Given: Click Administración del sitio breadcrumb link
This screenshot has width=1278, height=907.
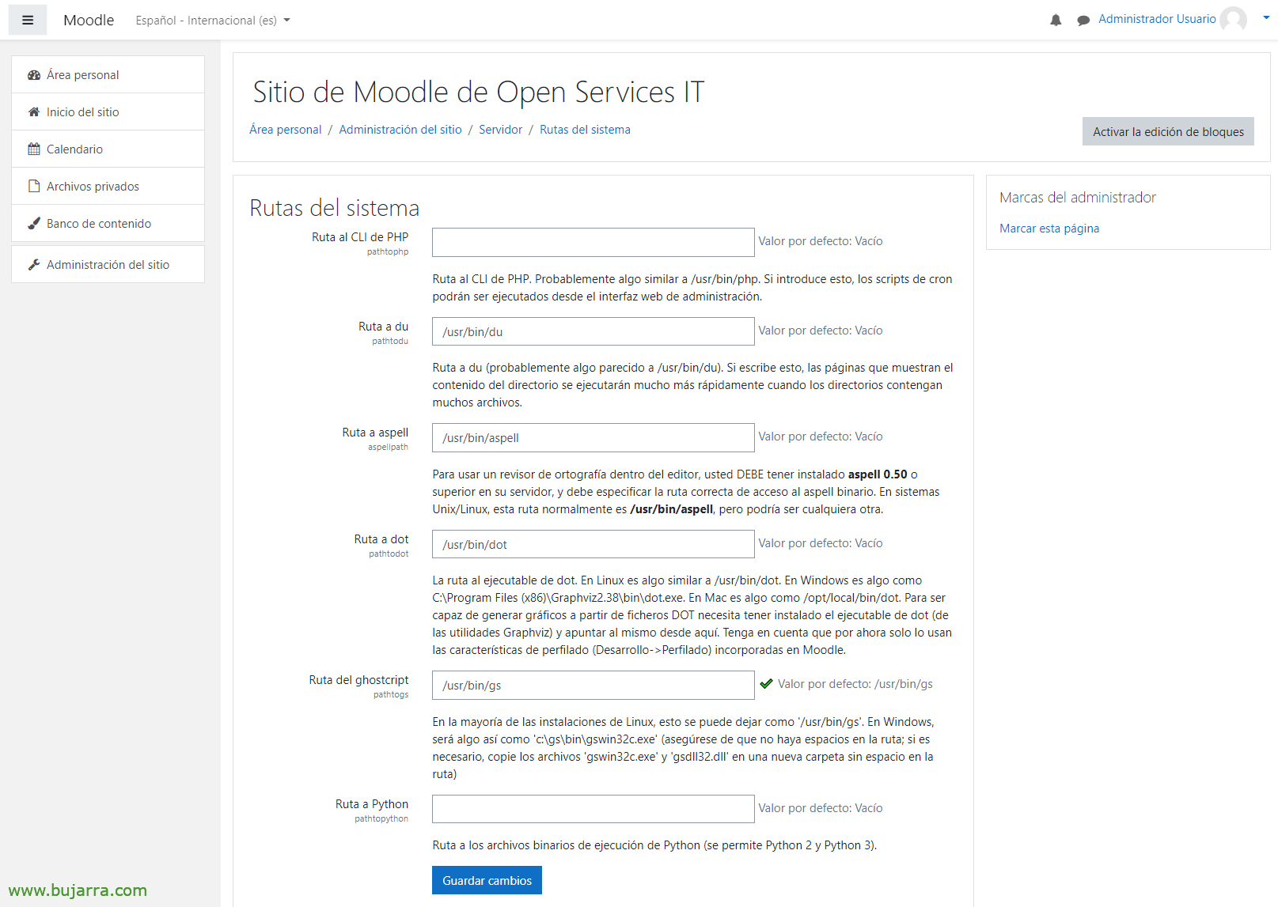Looking at the screenshot, I should (400, 130).
